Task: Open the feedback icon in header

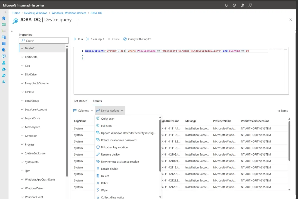Action: [250, 5]
